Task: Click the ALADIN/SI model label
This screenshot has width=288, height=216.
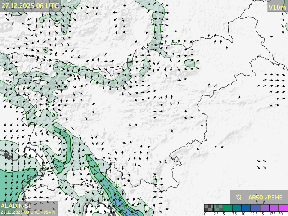Action: point(16,206)
